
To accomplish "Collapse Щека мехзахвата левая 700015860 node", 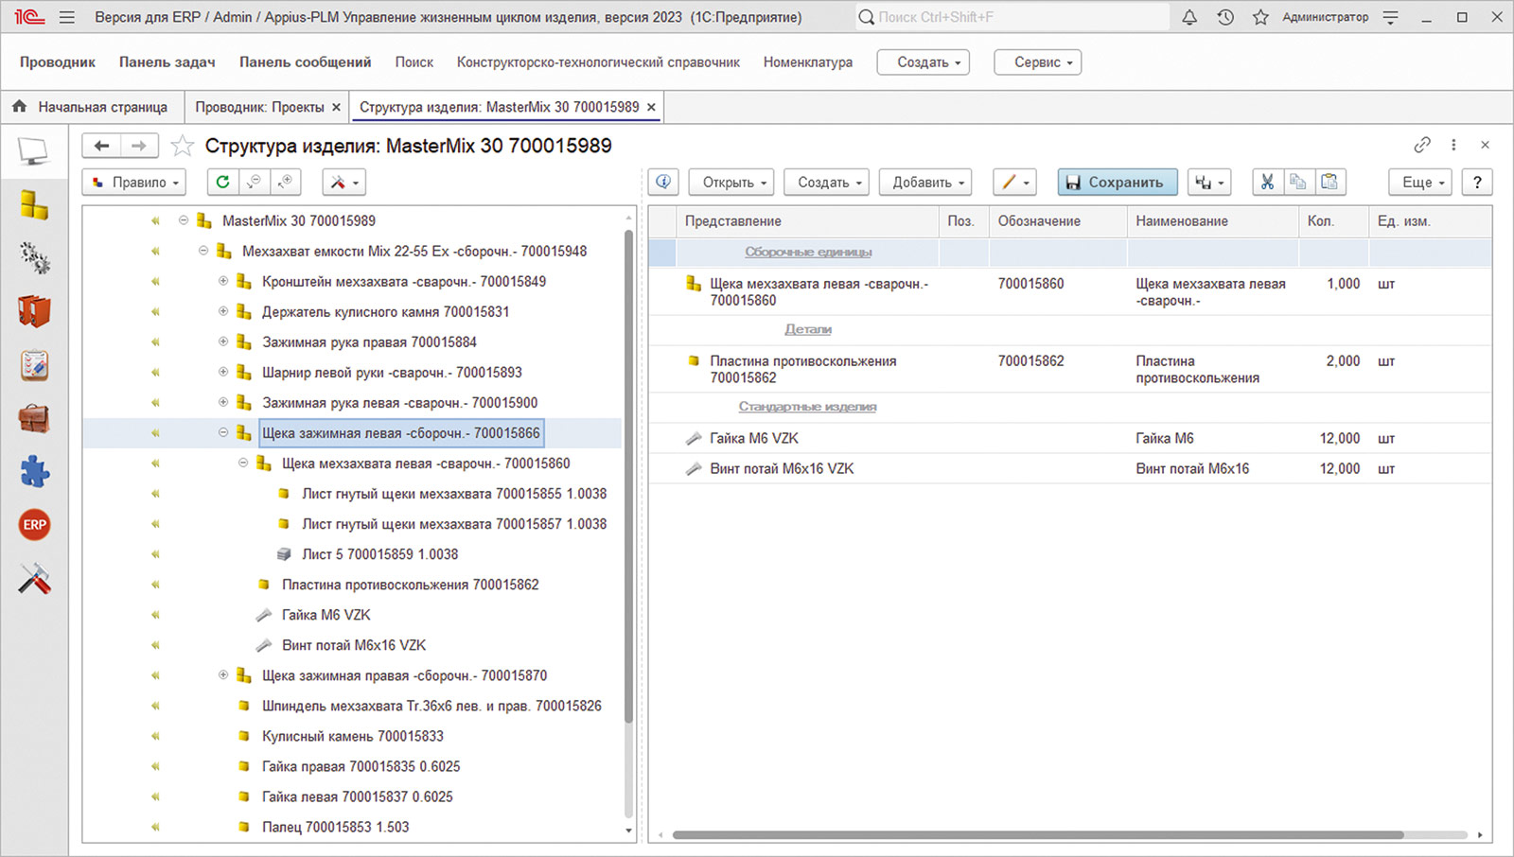I will (243, 463).
